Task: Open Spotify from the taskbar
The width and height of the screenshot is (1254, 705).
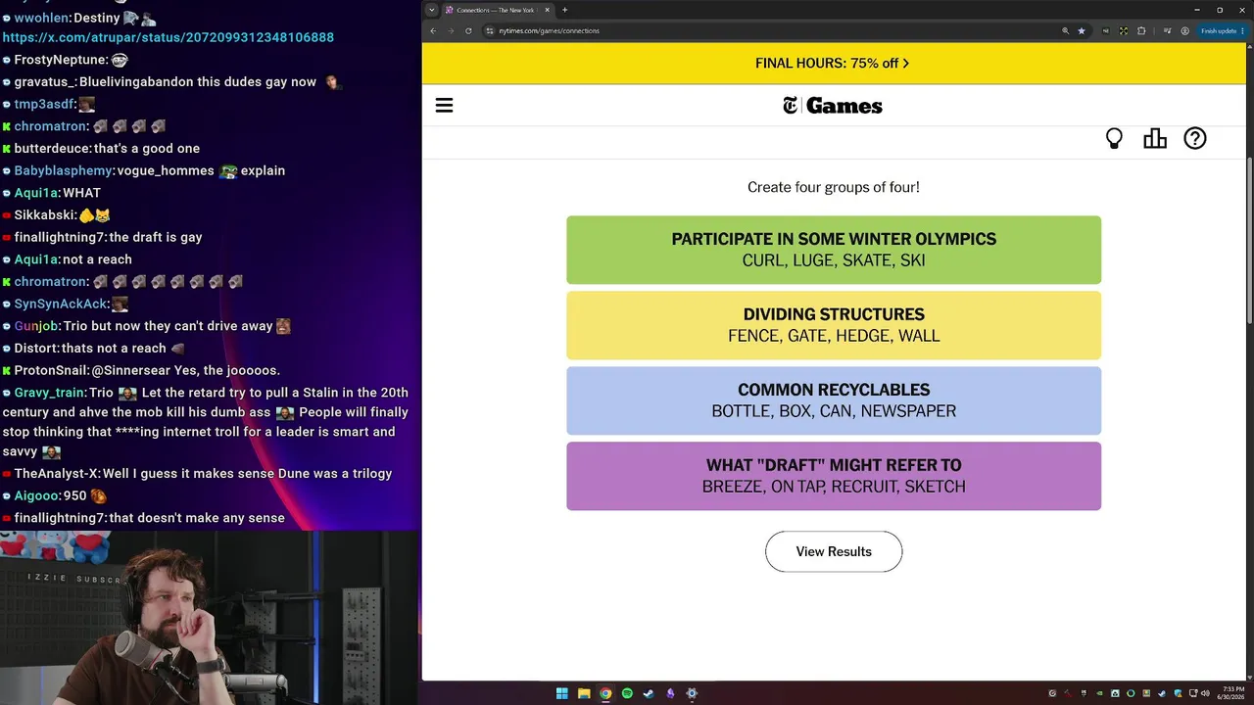Action: pos(627,693)
